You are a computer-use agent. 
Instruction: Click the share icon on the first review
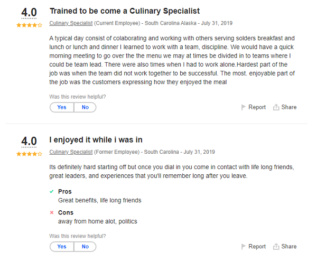click(x=276, y=107)
